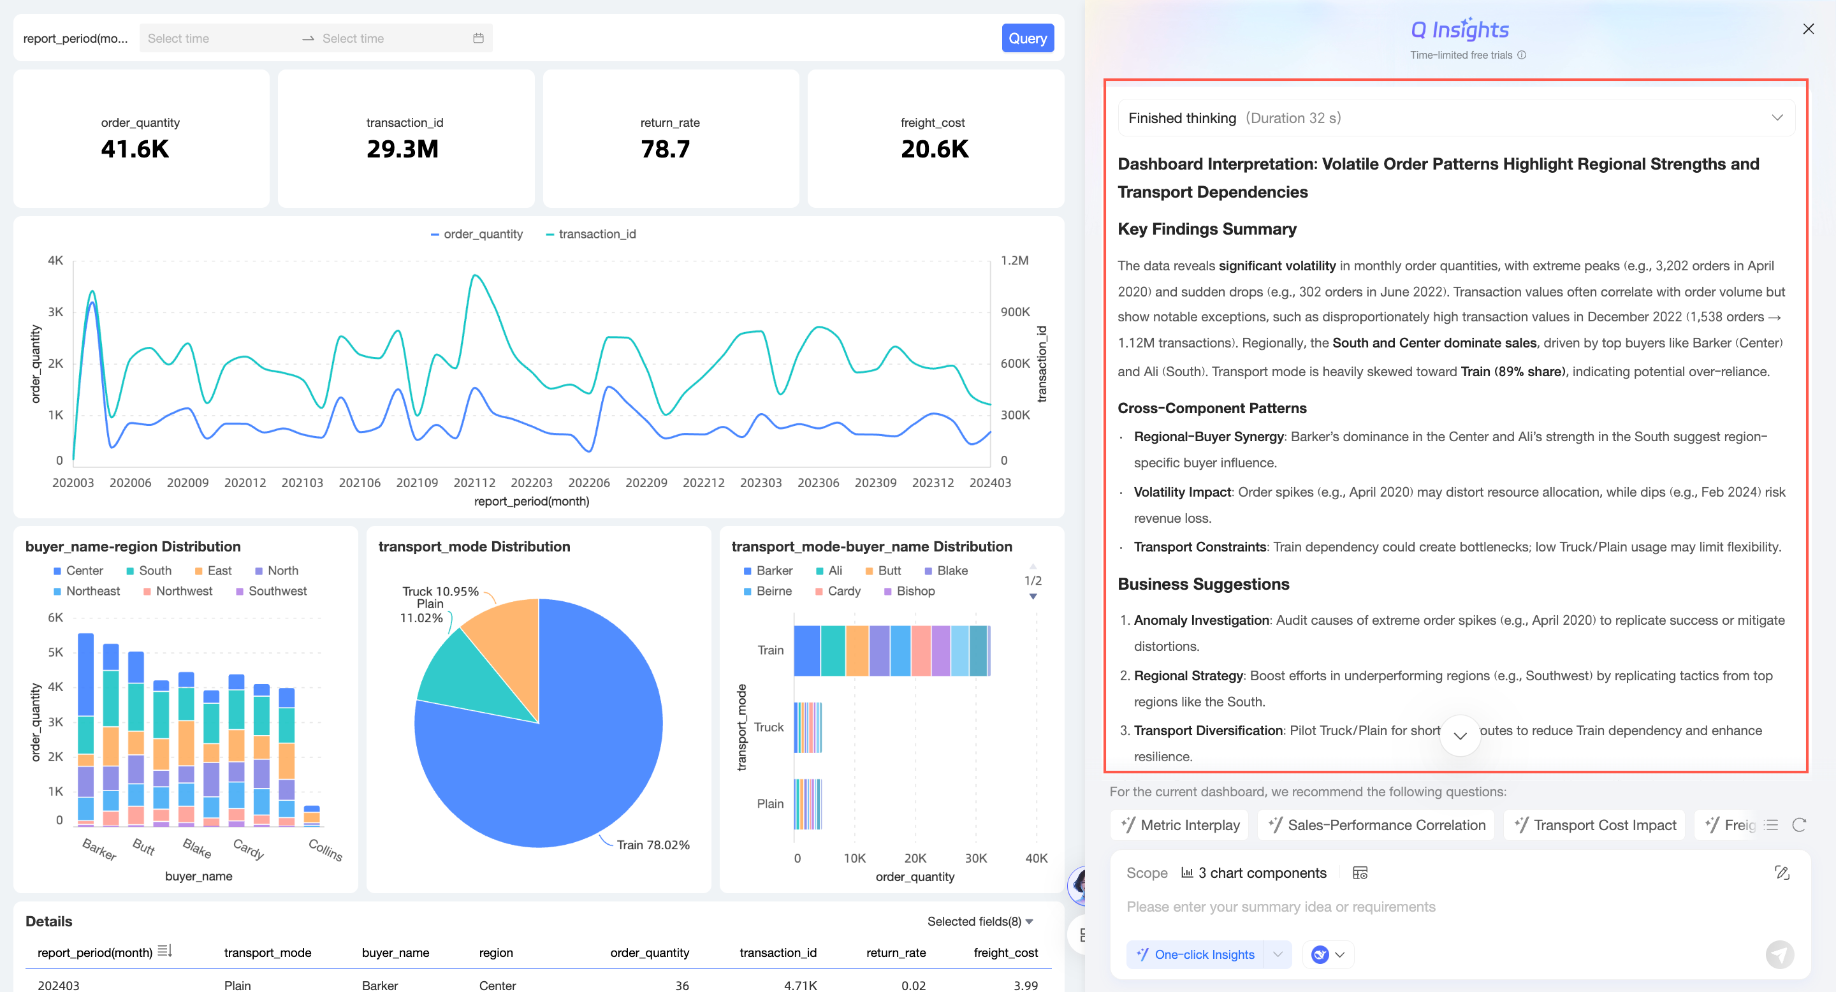Click the Query button
1836x992 pixels.
click(1027, 38)
